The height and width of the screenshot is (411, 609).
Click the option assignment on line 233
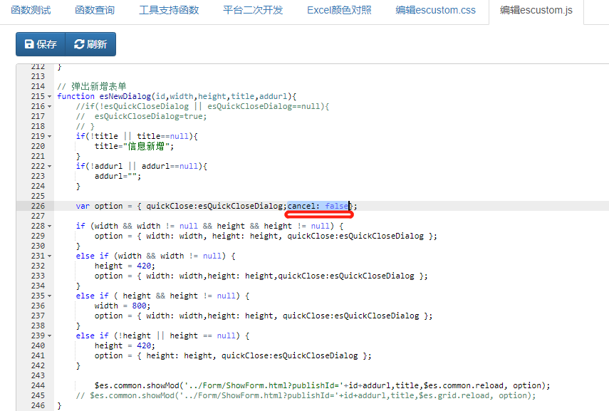click(261, 276)
